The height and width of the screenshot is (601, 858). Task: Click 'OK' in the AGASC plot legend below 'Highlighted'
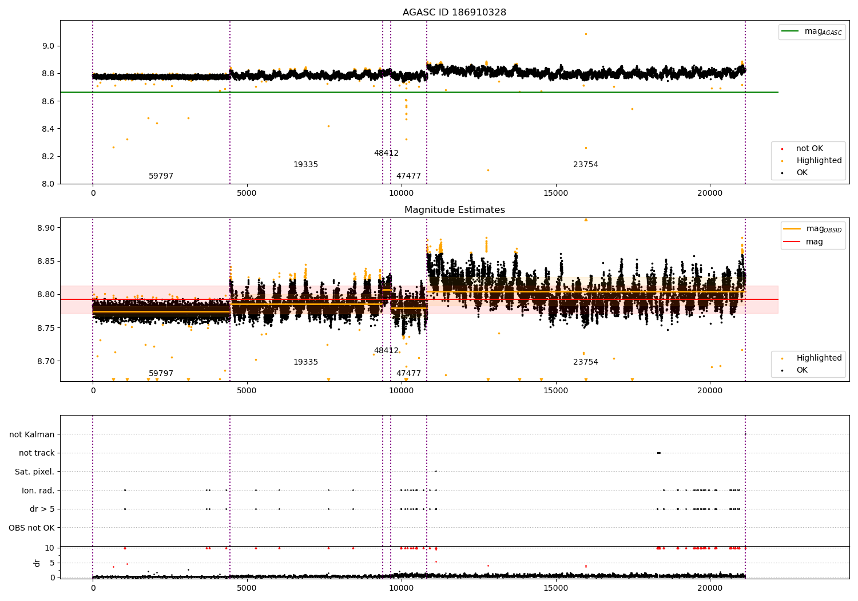tap(802, 173)
